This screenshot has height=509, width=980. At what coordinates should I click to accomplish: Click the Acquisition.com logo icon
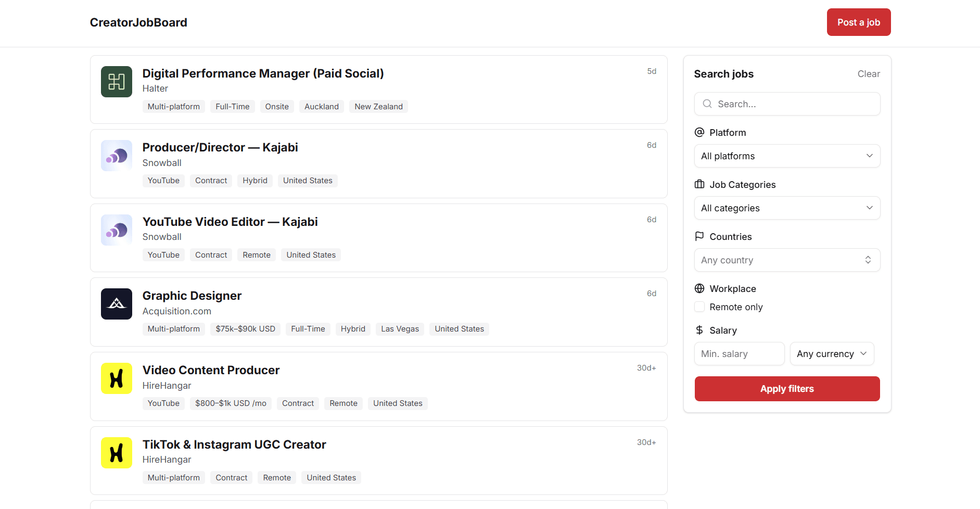(117, 304)
